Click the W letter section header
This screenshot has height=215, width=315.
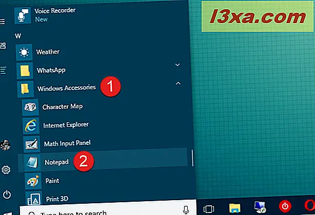tap(18, 36)
